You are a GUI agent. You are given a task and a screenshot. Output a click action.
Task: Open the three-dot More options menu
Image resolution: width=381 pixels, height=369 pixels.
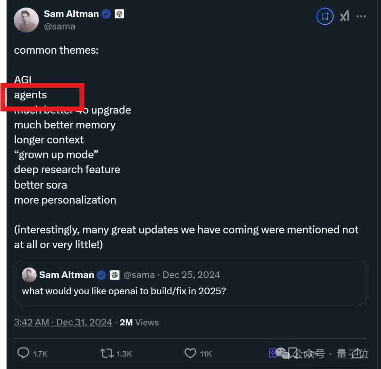point(361,16)
